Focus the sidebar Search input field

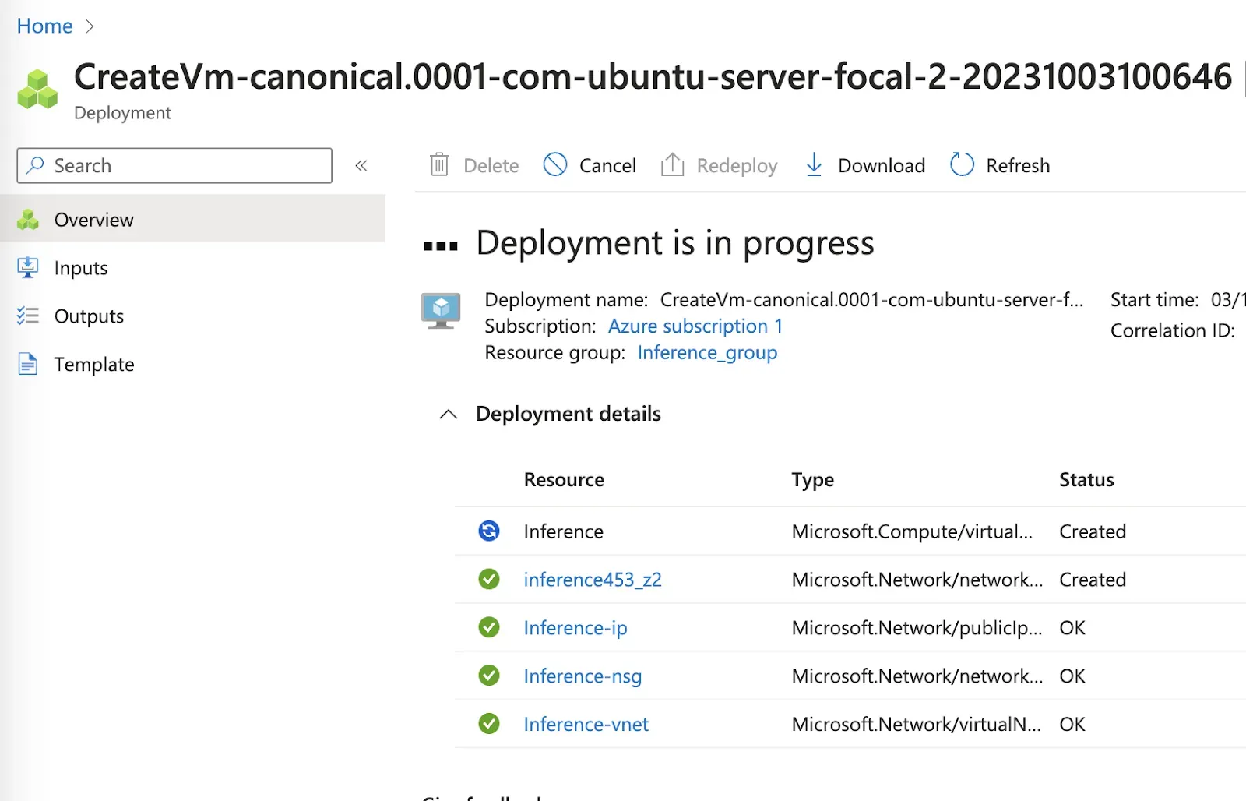pos(174,165)
